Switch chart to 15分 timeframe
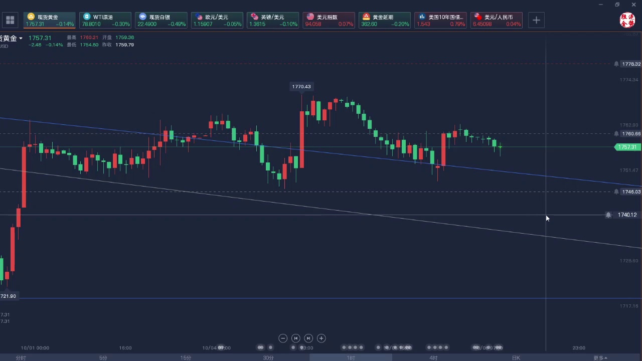The image size is (642, 361). tap(186, 357)
